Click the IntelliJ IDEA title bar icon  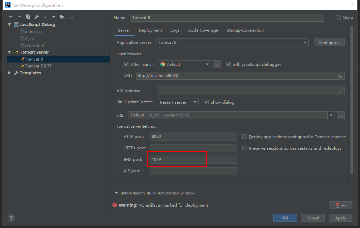click(x=8, y=5)
